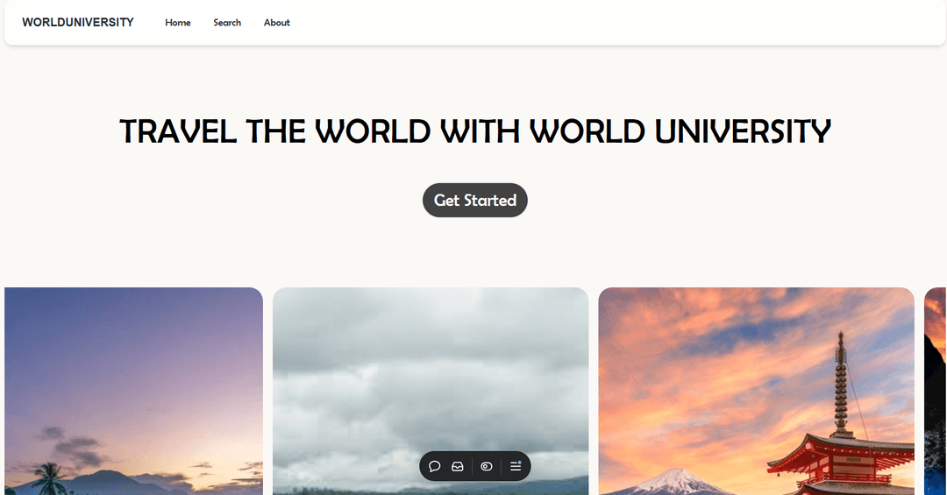Click empty area of the white navbar
This screenshot has height=495, width=947.
point(614,23)
